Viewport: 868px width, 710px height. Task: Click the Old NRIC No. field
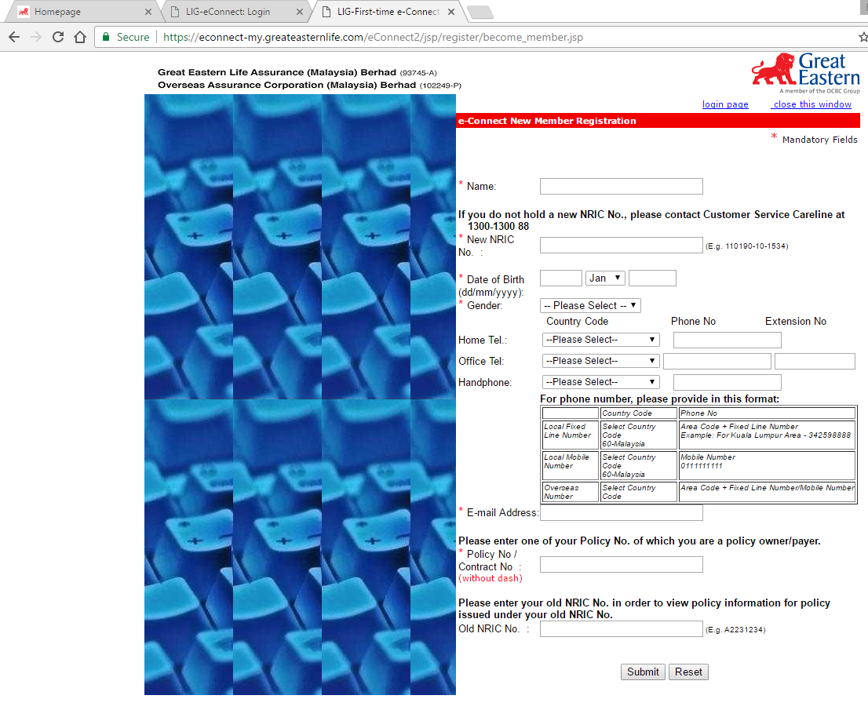tap(621, 628)
